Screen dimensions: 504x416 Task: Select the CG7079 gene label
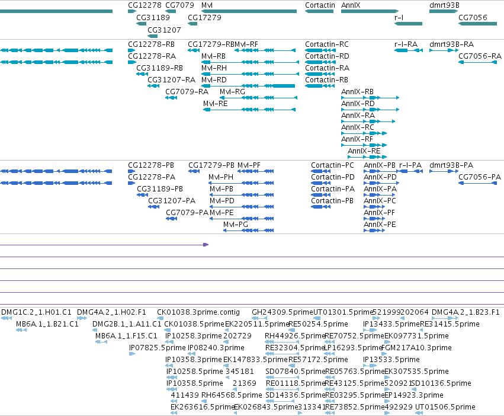(179, 5)
